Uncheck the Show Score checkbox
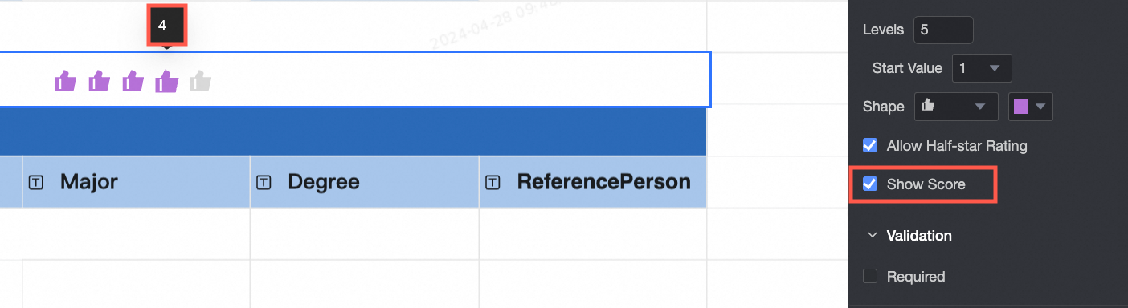1128x308 pixels. [x=869, y=184]
